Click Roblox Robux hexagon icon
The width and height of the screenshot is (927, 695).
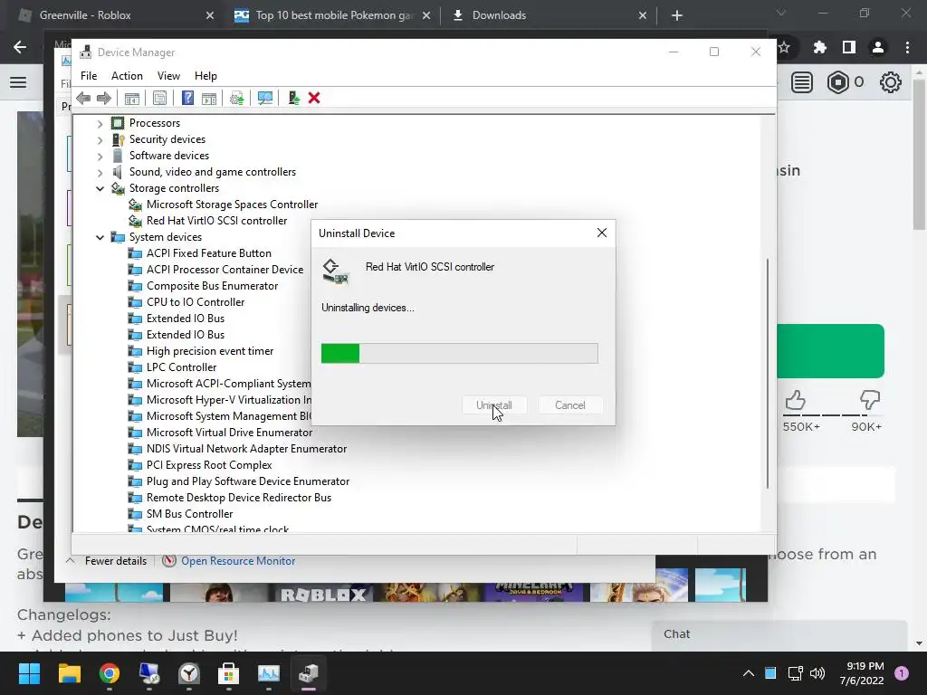click(x=837, y=82)
